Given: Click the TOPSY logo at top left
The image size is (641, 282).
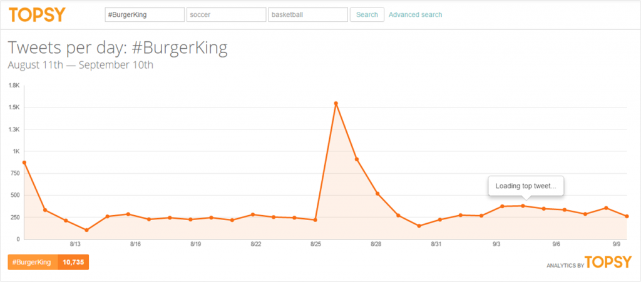Looking at the screenshot, I should [x=37, y=14].
